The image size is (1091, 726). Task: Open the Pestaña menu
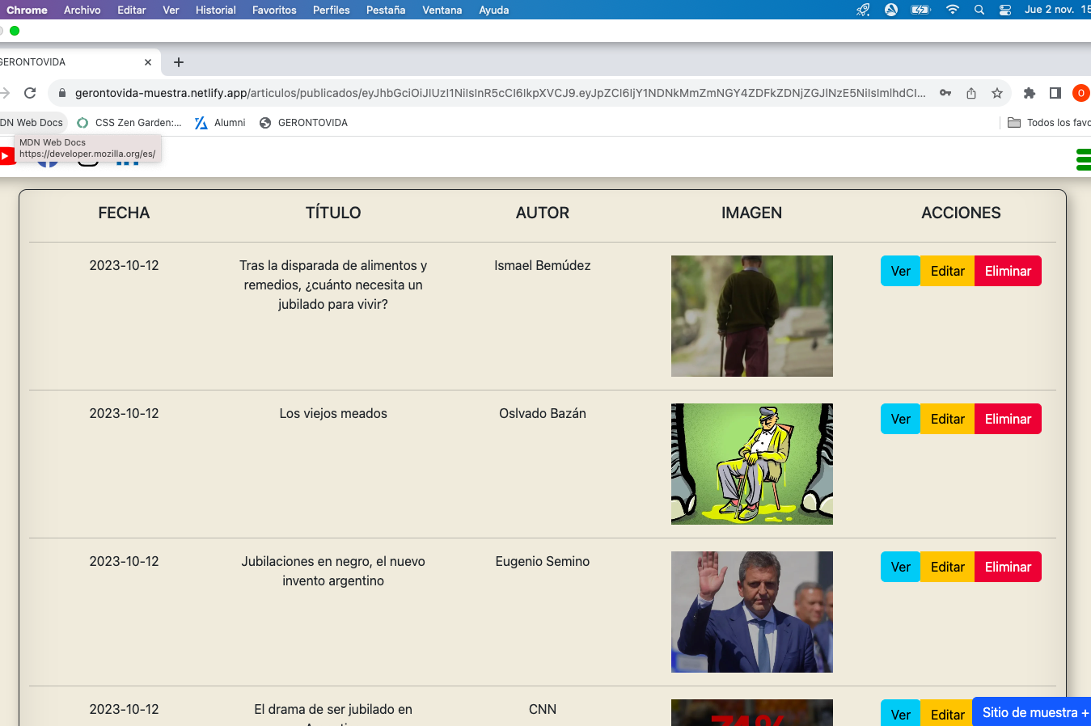(386, 10)
